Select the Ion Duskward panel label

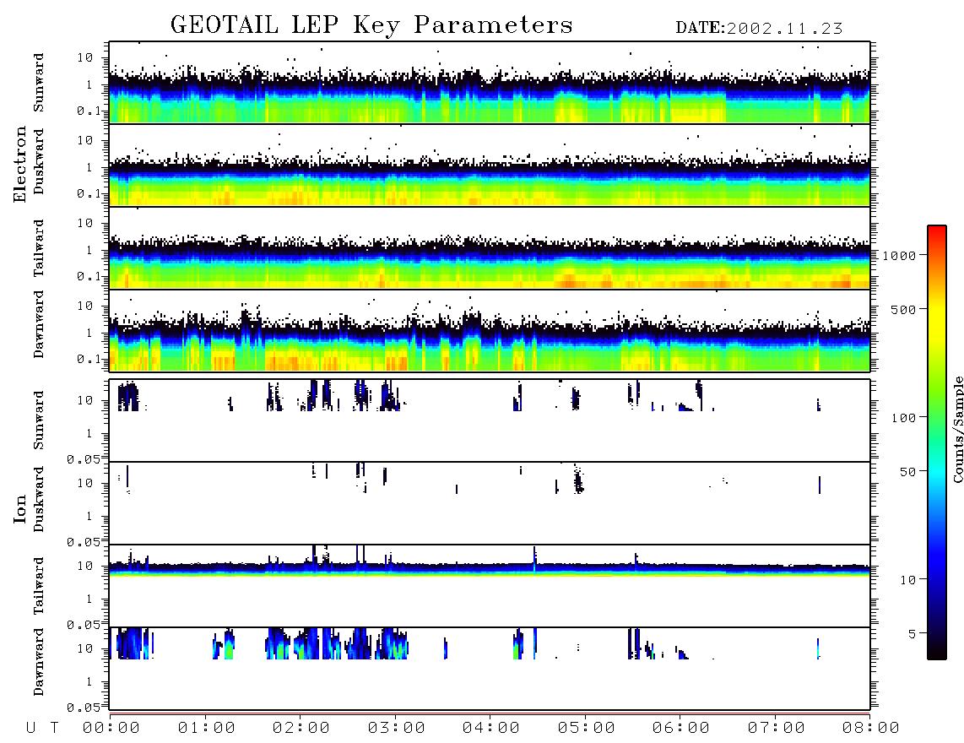[38, 500]
